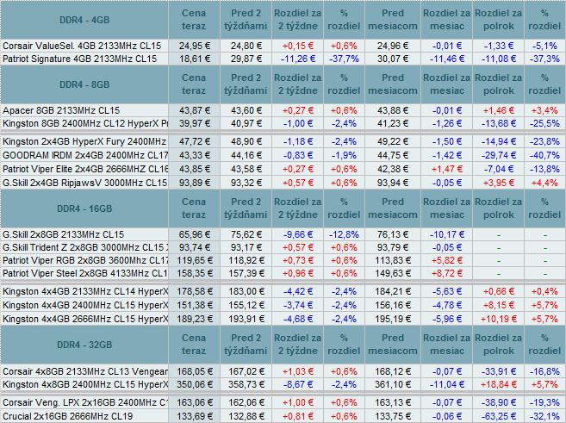Select the +8,72 € Viper Steel monthly cell

click(447, 273)
